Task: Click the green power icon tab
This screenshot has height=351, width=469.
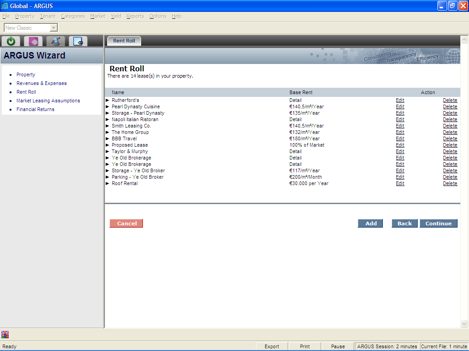Action: click(x=11, y=41)
